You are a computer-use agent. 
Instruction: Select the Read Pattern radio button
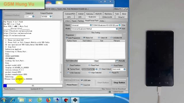(112, 66)
